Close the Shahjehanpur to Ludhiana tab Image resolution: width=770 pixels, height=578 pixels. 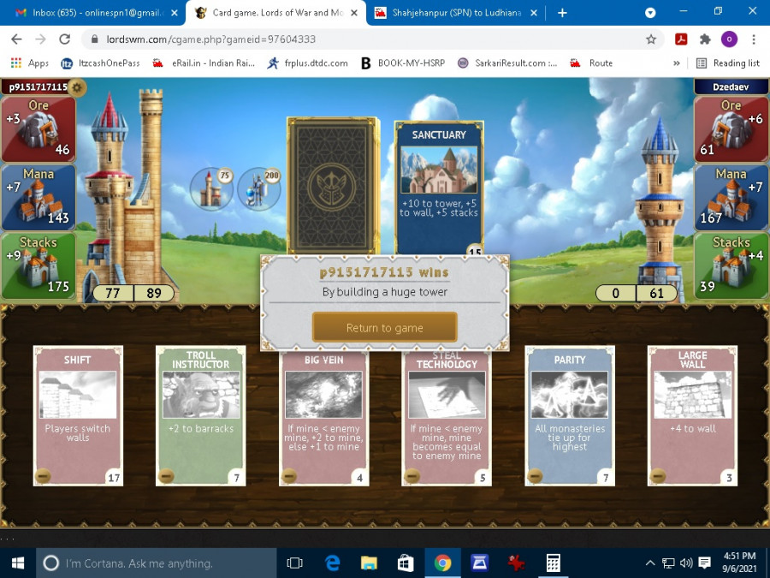(534, 13)
